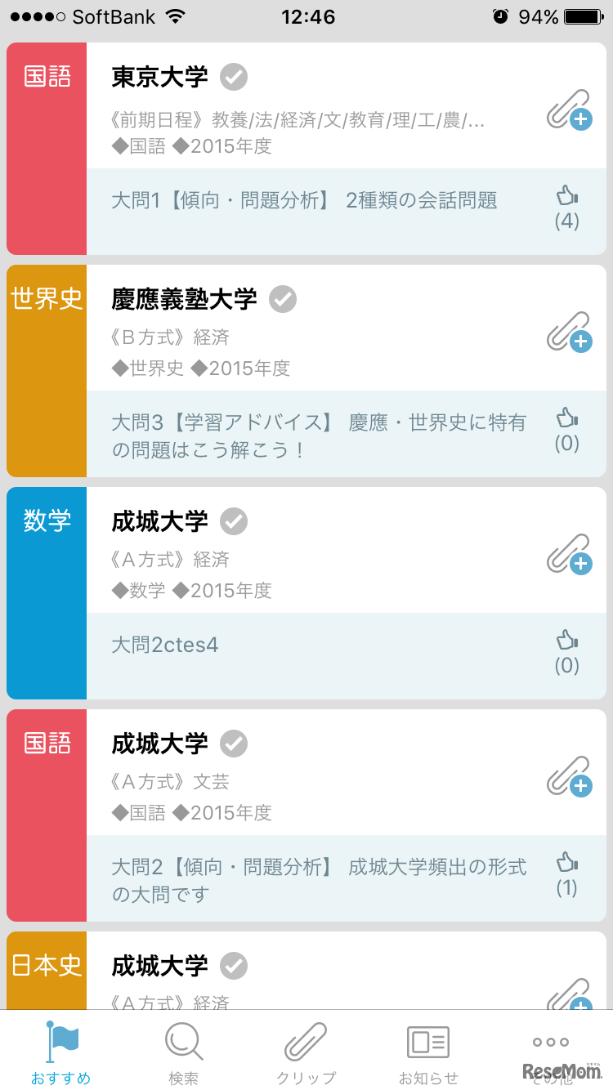Viewport: 613px width, 1090px height.
Task: Clip the 慶應義塾大学 世界史 entry
Action: (569, 333)
